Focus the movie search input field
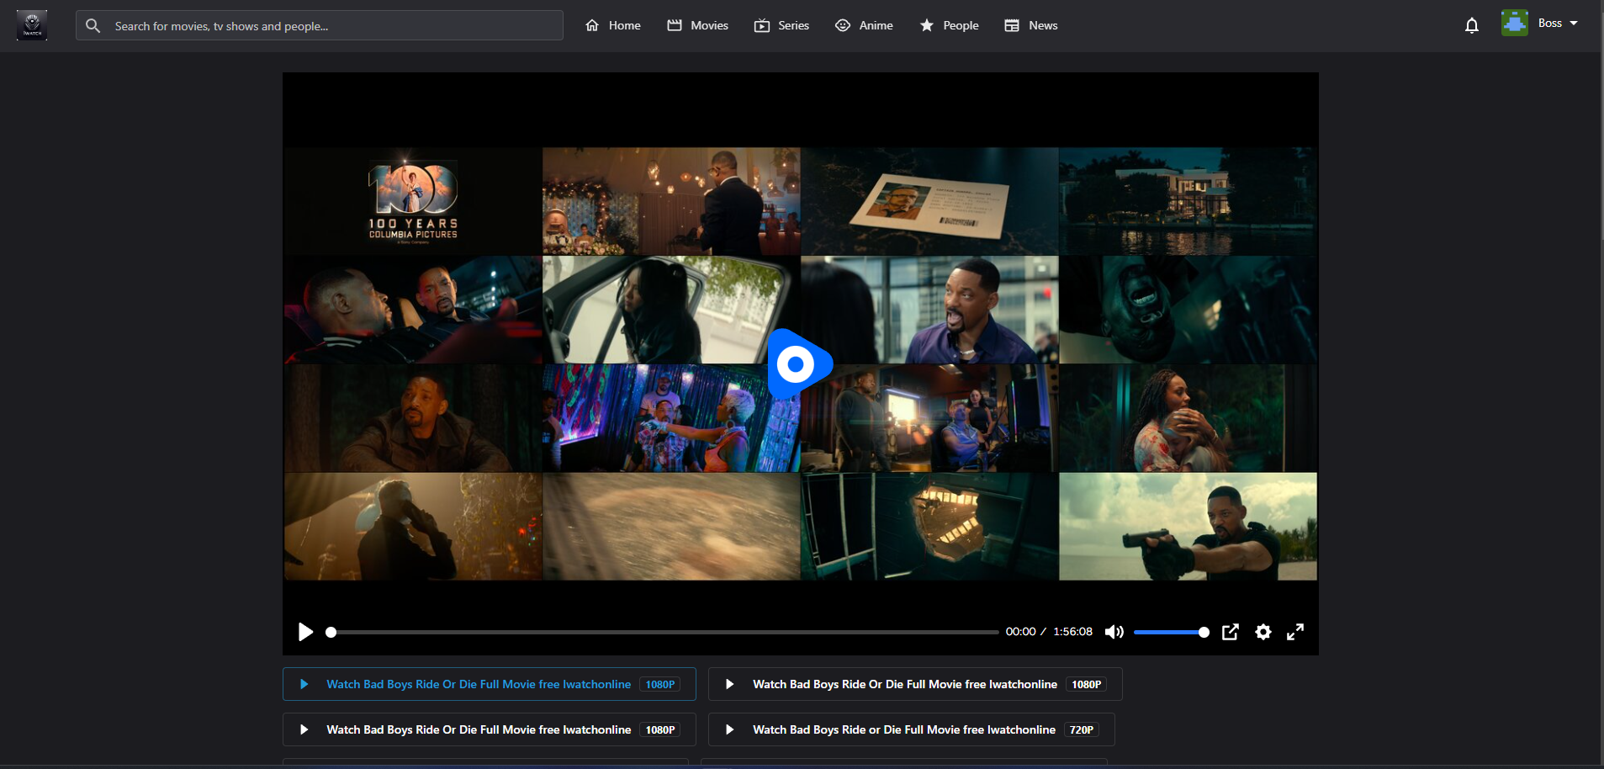The width and height of the screenshot is (1604, 769). click(320, 26)
